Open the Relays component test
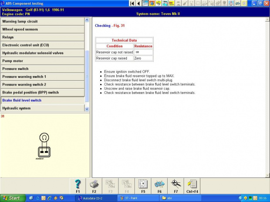The image size is (270, 202). (x=43, y=37)
